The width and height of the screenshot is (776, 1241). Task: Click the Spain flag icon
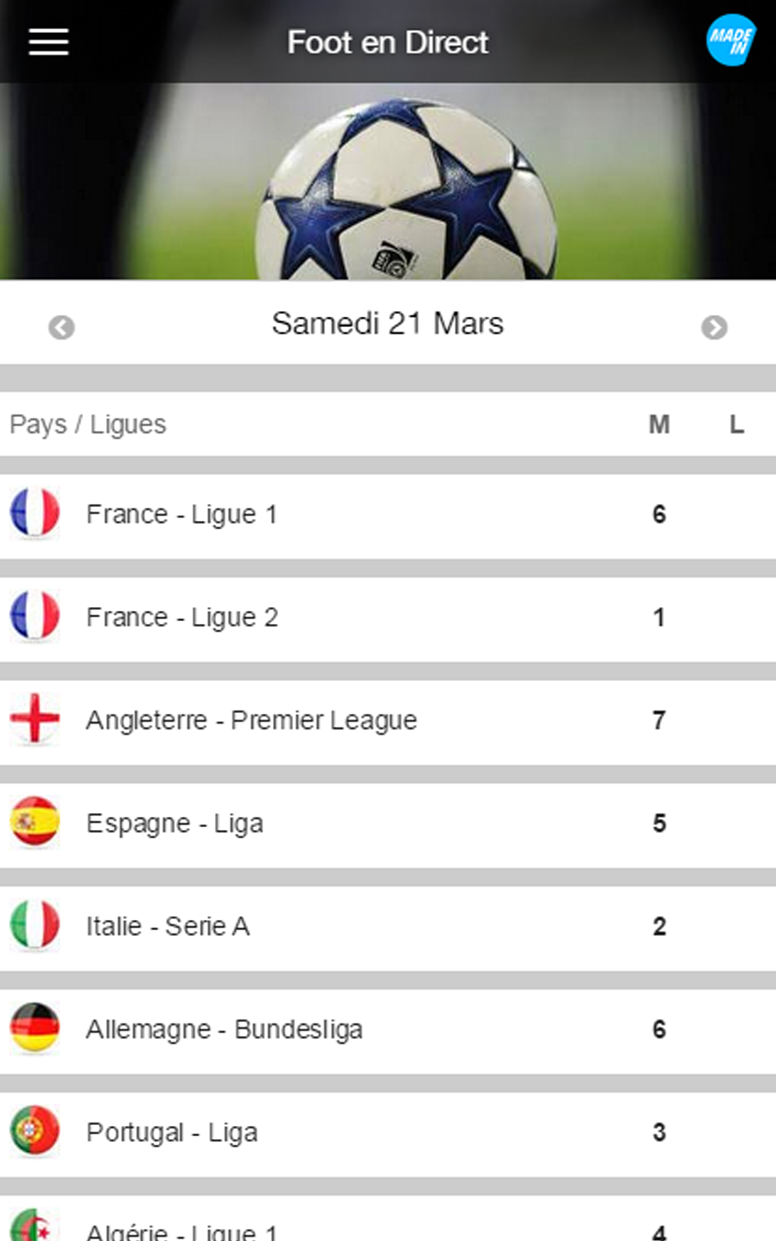pyautogui.click(x=35, y=822)
